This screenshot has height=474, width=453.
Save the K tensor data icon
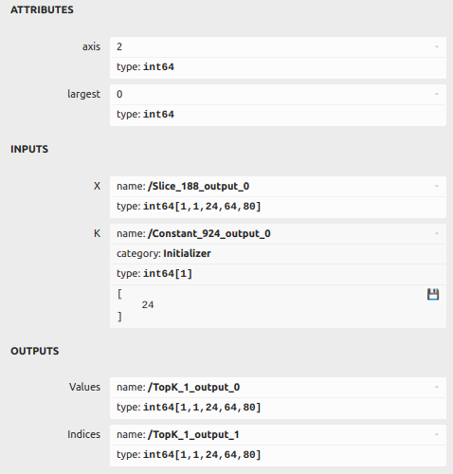pyautogui.click(x=433, y=295)
